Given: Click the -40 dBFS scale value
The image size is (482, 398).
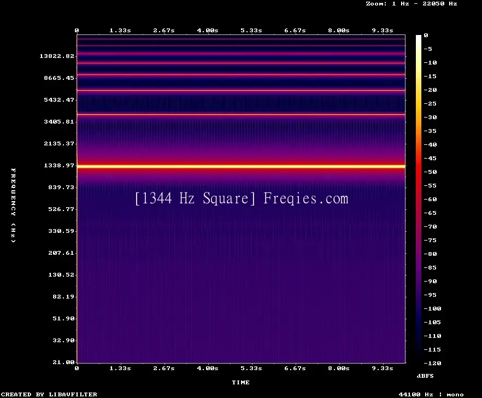Looking at the screenshot, I should tap(430, 144).
